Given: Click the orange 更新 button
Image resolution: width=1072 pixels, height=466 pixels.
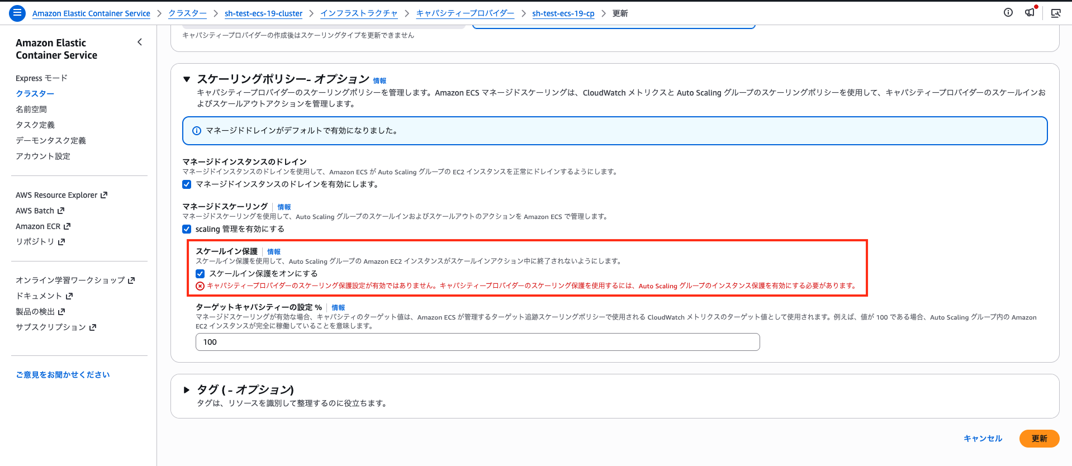Looking at the screenshot, I should tap(1039, 439).
